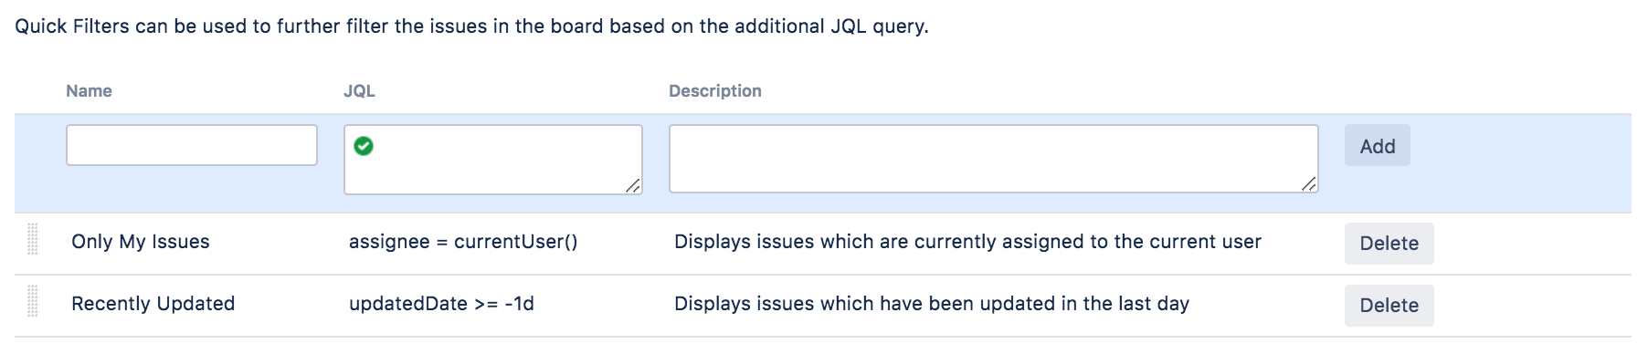Click the JQL column header

tap(359, 91)
